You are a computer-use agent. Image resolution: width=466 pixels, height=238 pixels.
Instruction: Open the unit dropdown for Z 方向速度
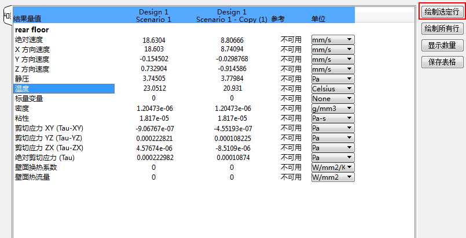click(333, 69)
